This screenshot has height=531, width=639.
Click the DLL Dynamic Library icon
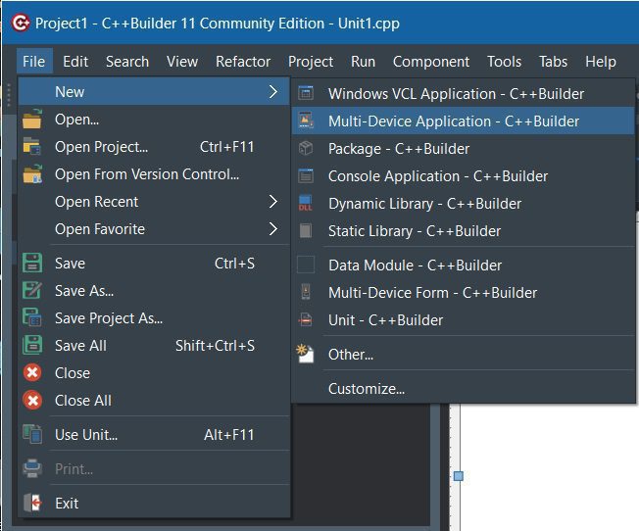pos(306,203)
